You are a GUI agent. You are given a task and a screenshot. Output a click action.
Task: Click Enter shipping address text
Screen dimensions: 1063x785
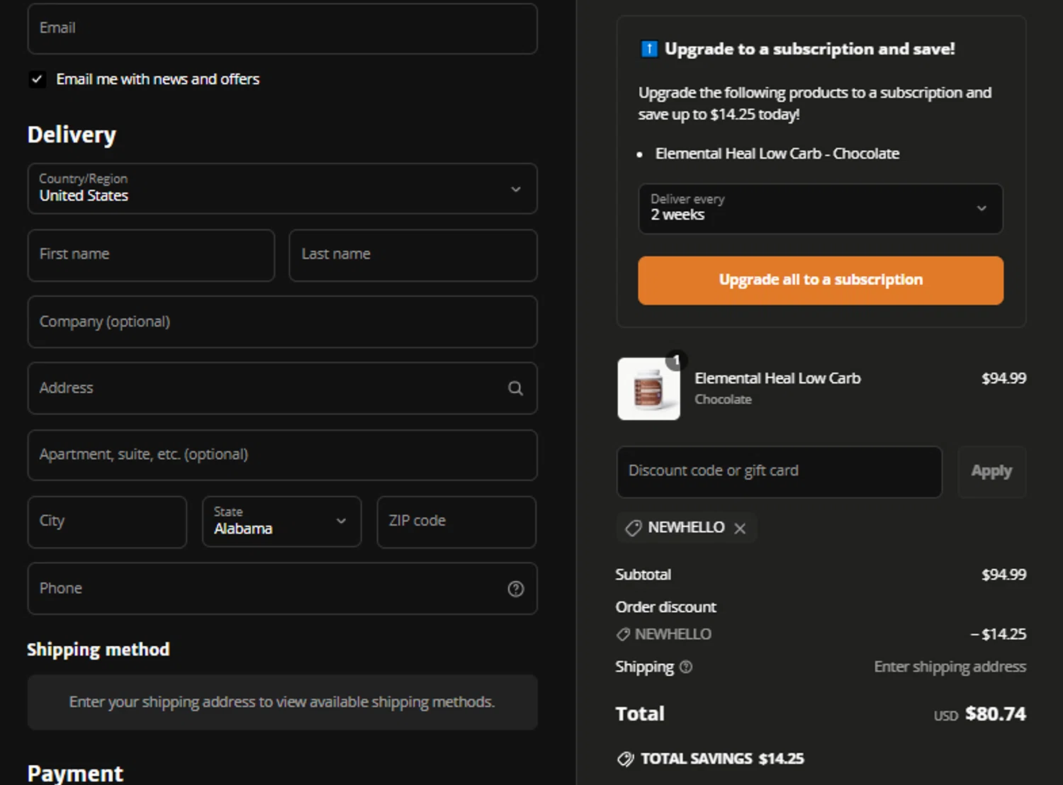coord(950,667)
